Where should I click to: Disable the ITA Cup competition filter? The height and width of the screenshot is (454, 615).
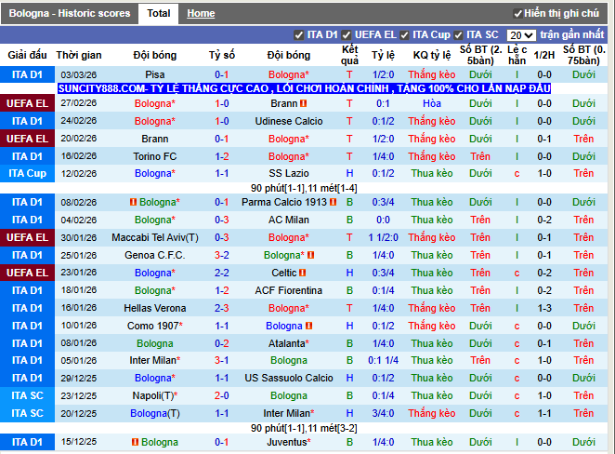404,35
